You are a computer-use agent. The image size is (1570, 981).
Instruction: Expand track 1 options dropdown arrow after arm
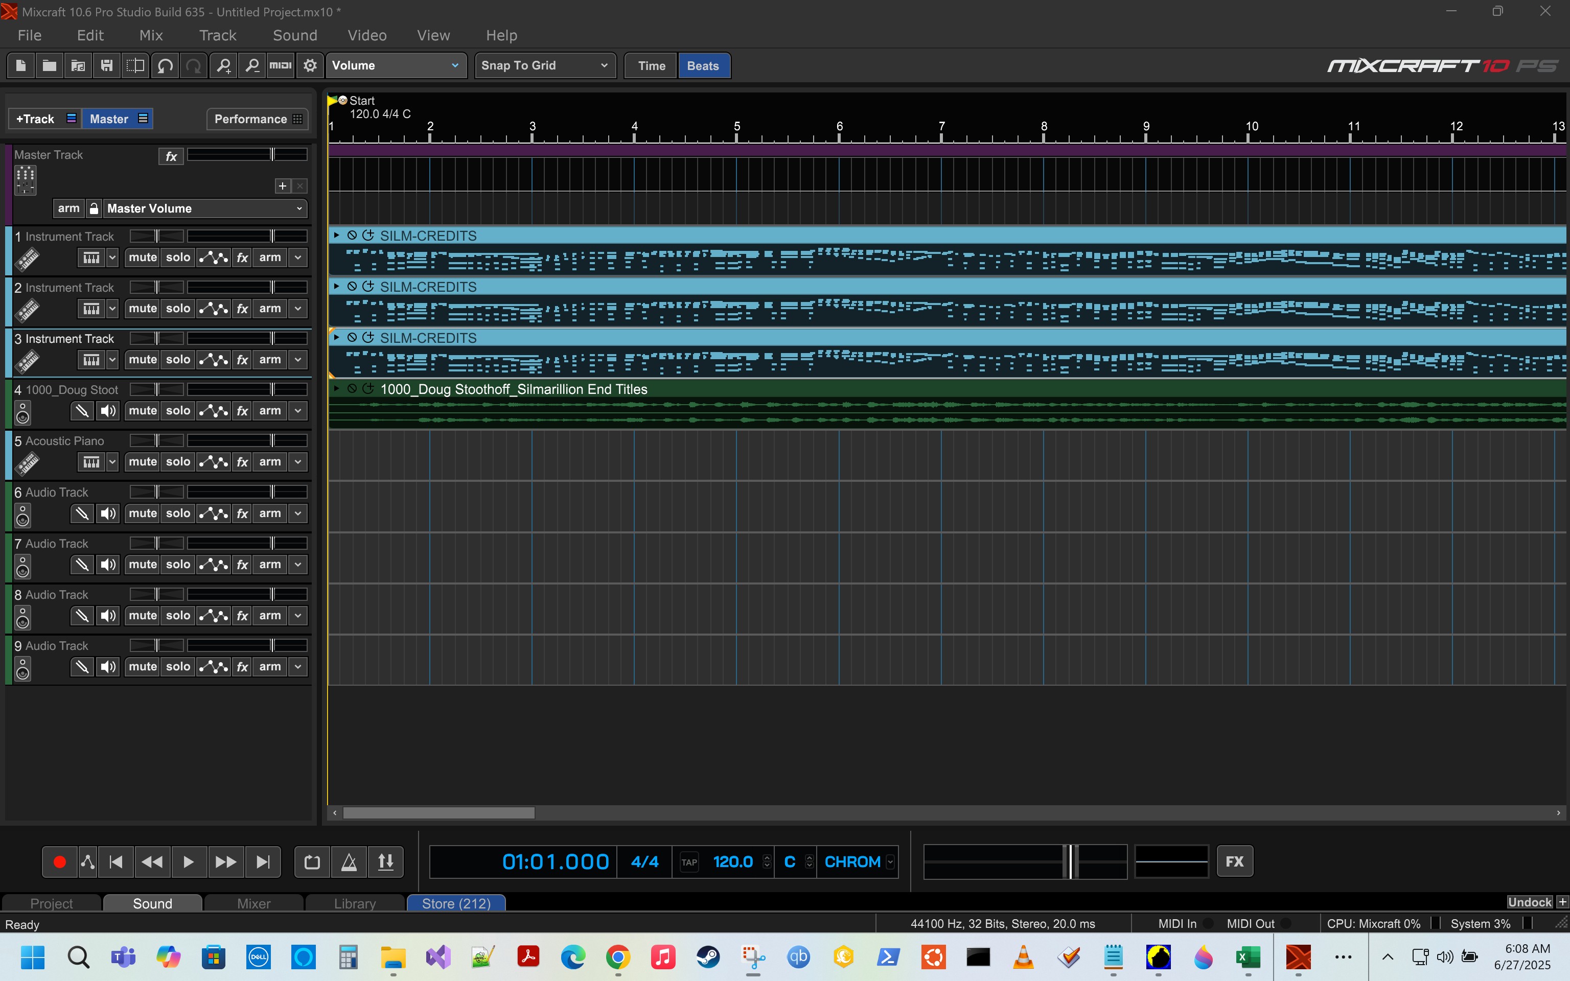pyautogui.click(x=298, y=258)
